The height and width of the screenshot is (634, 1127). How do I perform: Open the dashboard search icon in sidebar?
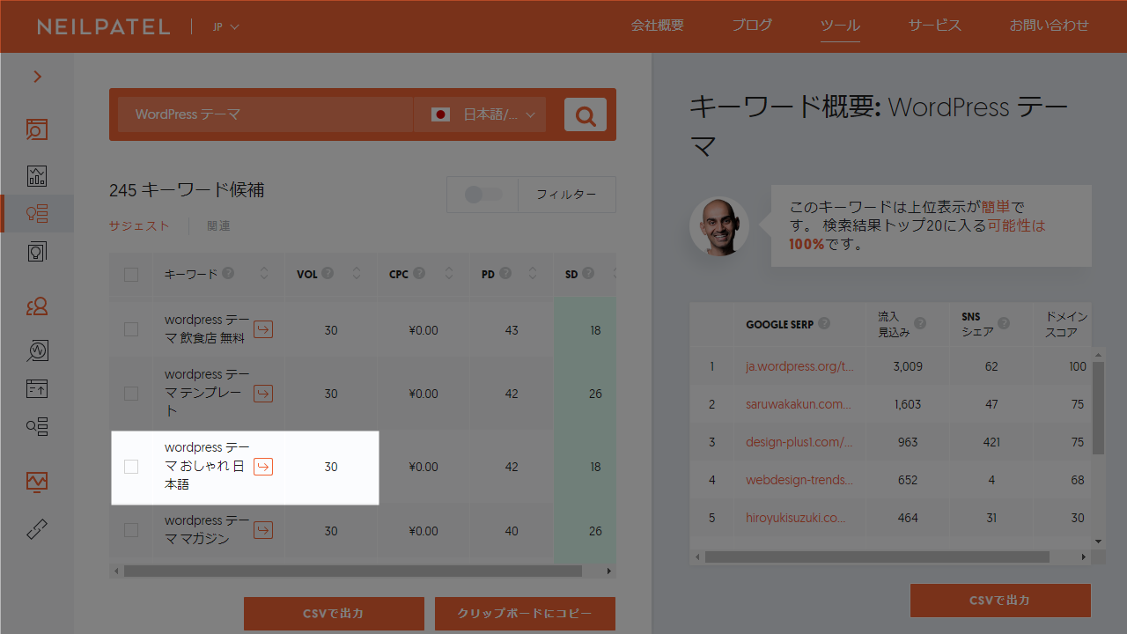coord(37,129)
